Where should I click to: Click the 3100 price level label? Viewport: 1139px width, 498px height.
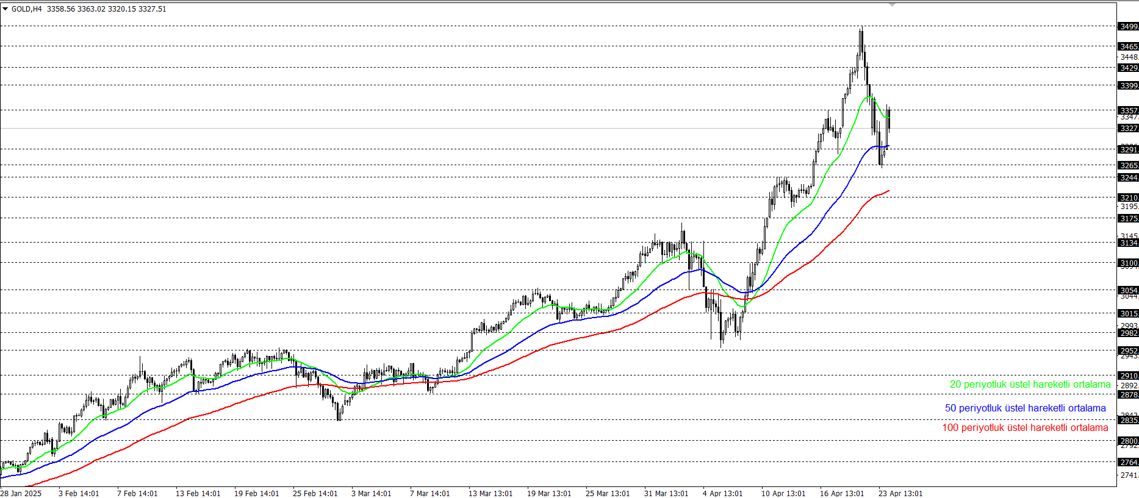pos(1128,263)
